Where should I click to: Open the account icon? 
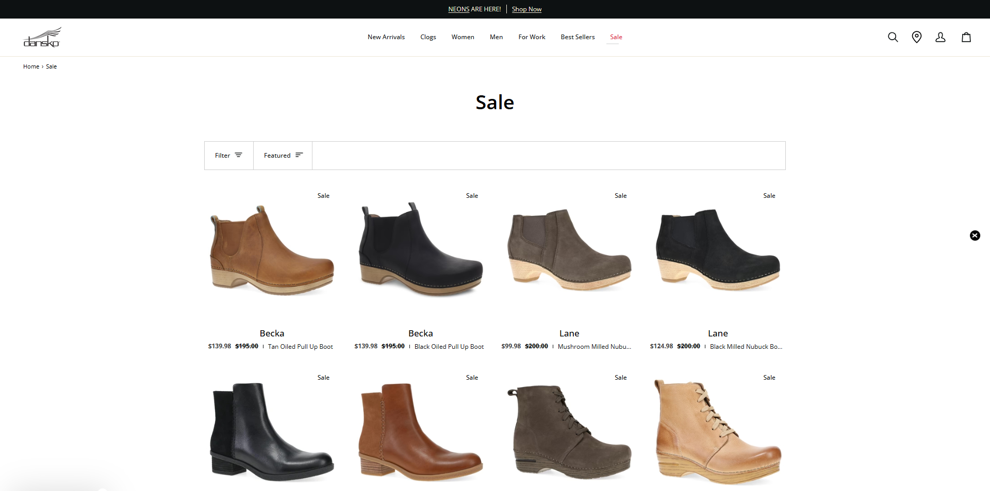[x=940, y=37]
